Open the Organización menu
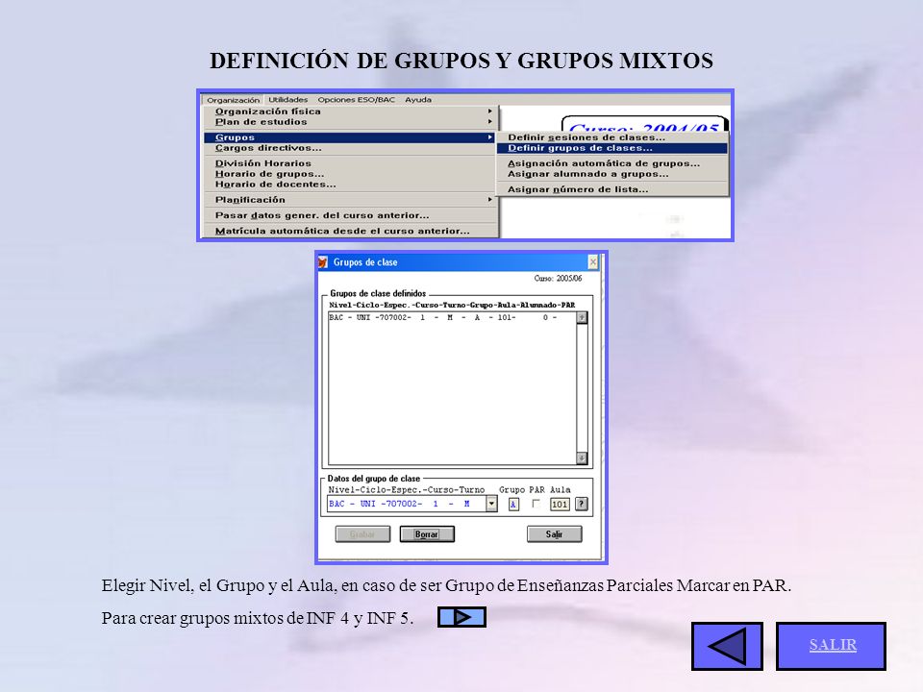 click(x=233, y=100)
